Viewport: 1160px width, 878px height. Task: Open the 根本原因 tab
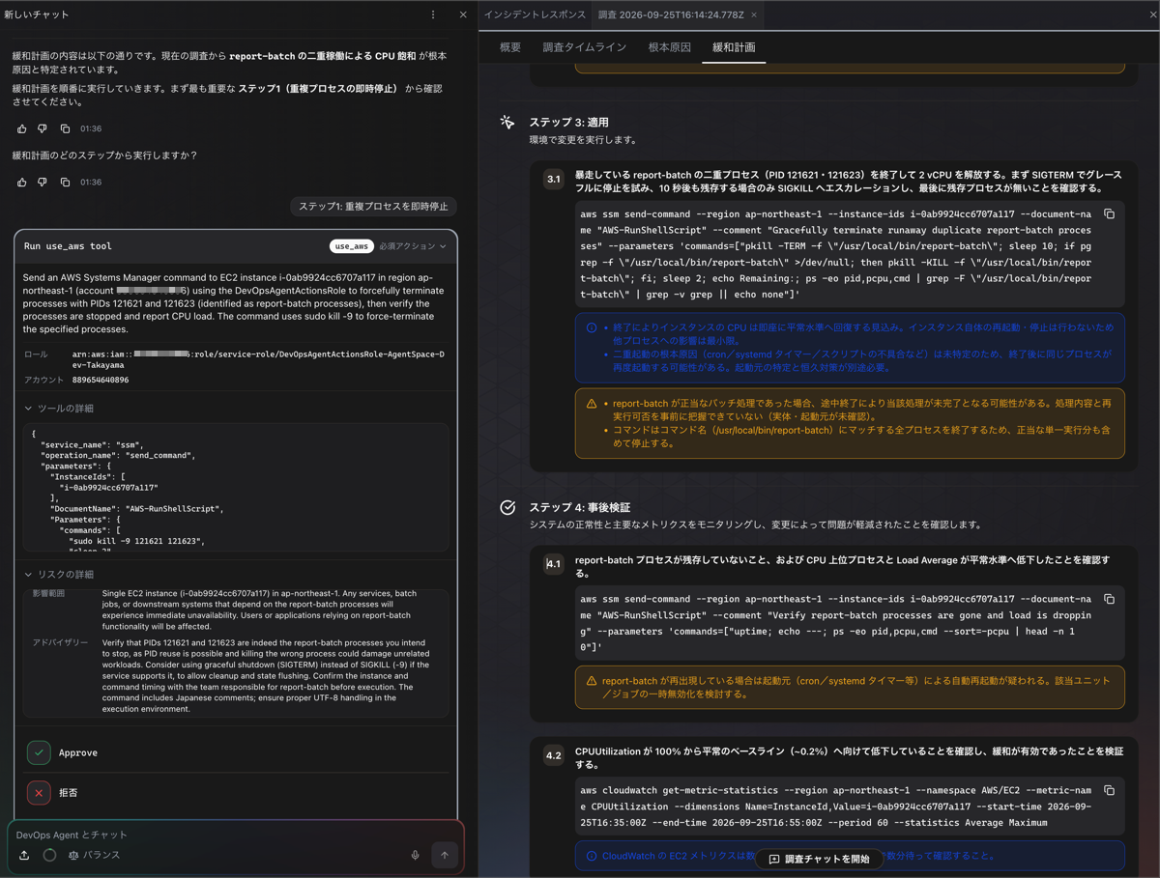(669, 47)
